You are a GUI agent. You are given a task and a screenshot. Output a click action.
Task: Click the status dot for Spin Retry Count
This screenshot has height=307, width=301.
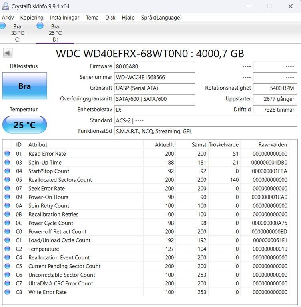point(7,205)
